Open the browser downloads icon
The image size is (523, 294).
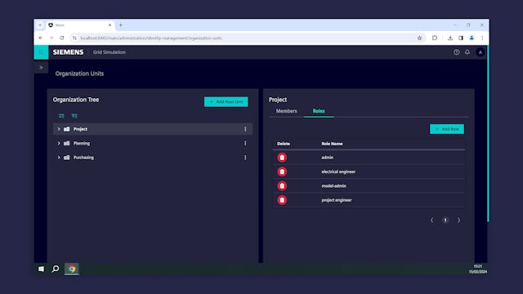450,38
